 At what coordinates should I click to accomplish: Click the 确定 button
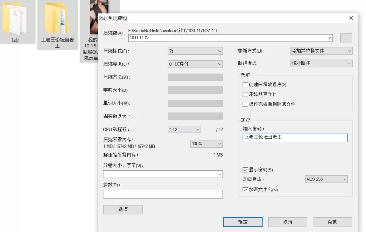point(242,222)
